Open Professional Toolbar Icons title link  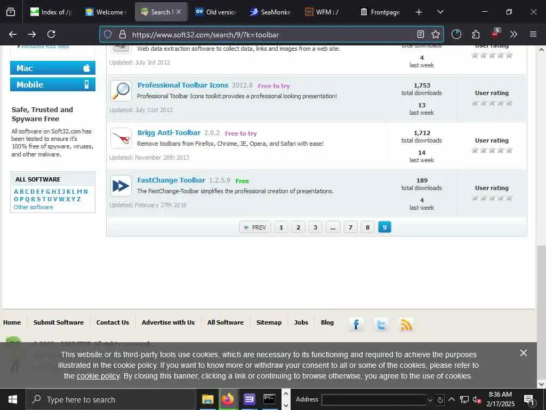coord(183,85)
